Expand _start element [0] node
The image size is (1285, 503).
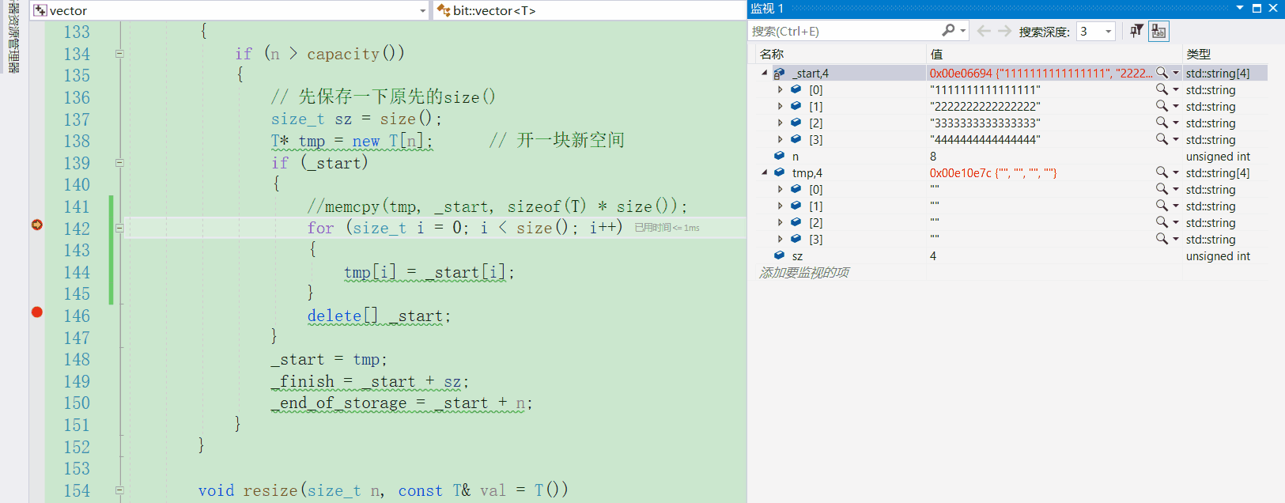[x=780, y=89]
